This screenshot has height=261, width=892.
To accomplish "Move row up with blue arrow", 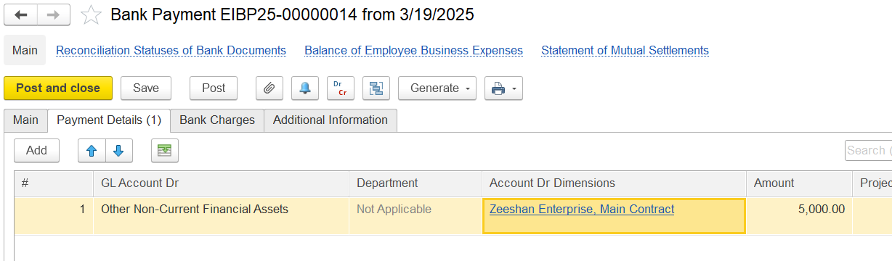I will [x=92, y=151].
